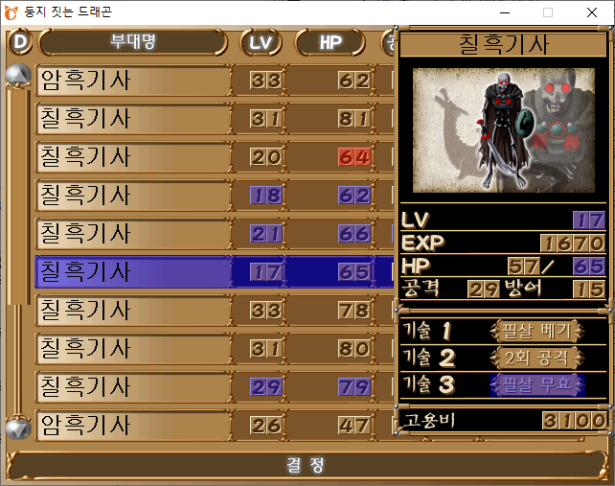Select the 칠흑기사 row with HP 81
Screen dimensions: 615x486
pyautogui.click(x=215, y=119)
